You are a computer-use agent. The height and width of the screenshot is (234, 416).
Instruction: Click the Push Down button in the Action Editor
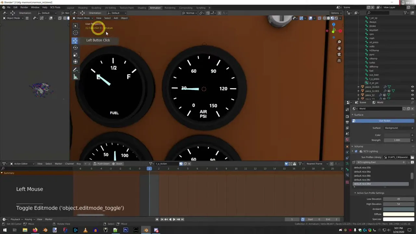coord(103,163)
